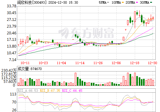The image size is (160, 112).
Task: Click the timestamp 2024-12-30 15:30
Action: point(63,2)
